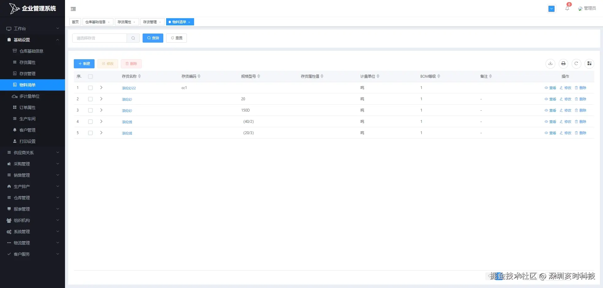Viewport: 603px width, 288px height.
Task: Expand the 涤纶纱 row with spec 20
Action: pos(101,99)
